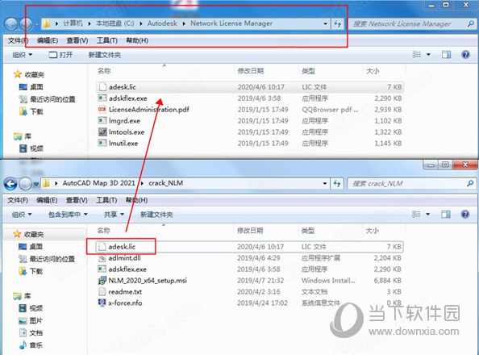Click lmtools.exe file icon
This screenshot has width=479, height=355.
pyautogui.click(x=102, y=132)
